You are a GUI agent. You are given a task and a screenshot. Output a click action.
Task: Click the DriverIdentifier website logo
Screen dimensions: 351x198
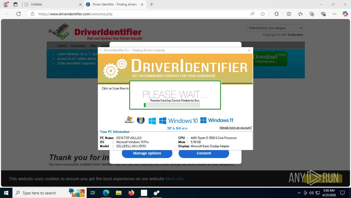pos(95,32)
